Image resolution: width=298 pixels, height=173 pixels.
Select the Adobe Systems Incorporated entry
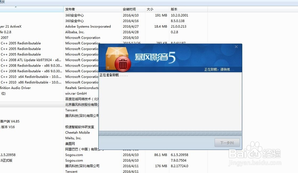[x=88, y=26]
